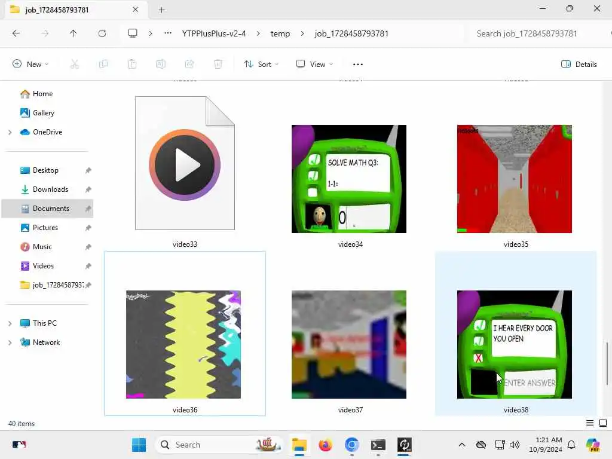Viewport: 612px width, 459px height.
Task: Open Gallery in the navigation pane
Action: click(x=43, y=113)
